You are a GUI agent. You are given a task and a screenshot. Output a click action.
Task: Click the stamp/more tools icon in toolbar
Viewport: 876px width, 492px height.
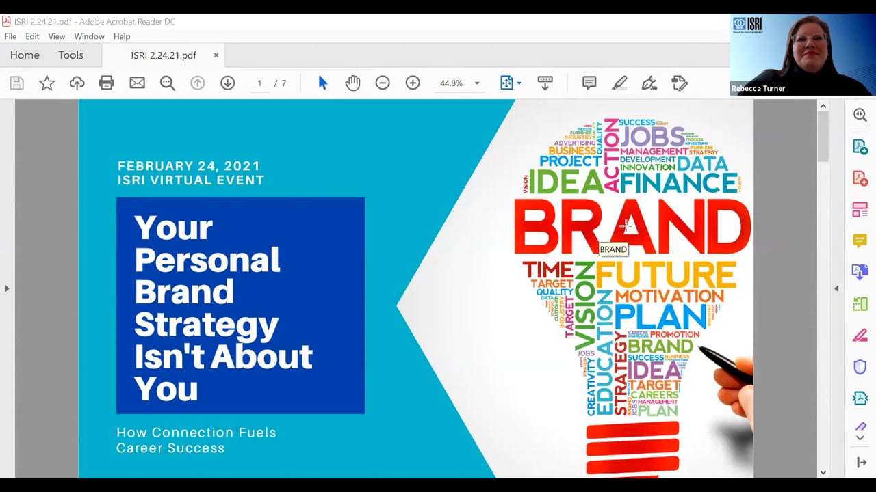pos(679,83)
